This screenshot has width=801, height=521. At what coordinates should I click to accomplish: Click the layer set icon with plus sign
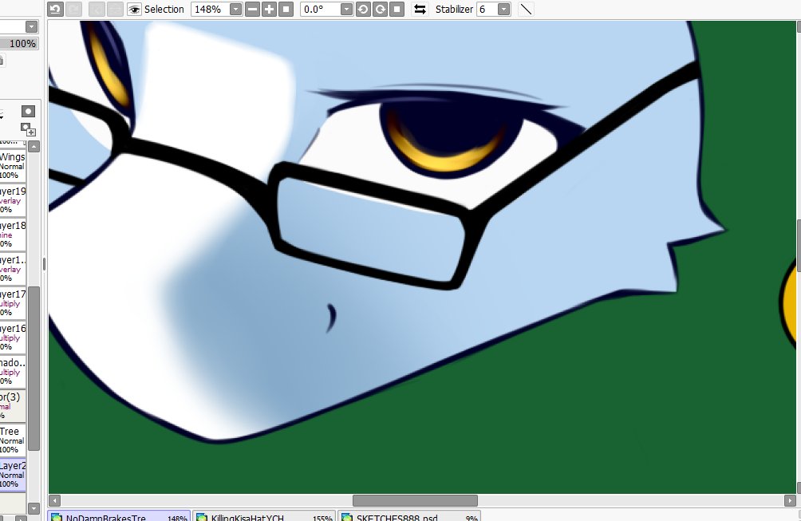[x=28, y=128]
